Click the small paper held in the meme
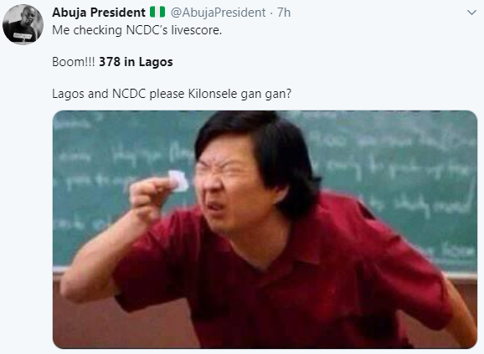The width and height of the screenshot is (484, 354). click(x=178, y=181)
